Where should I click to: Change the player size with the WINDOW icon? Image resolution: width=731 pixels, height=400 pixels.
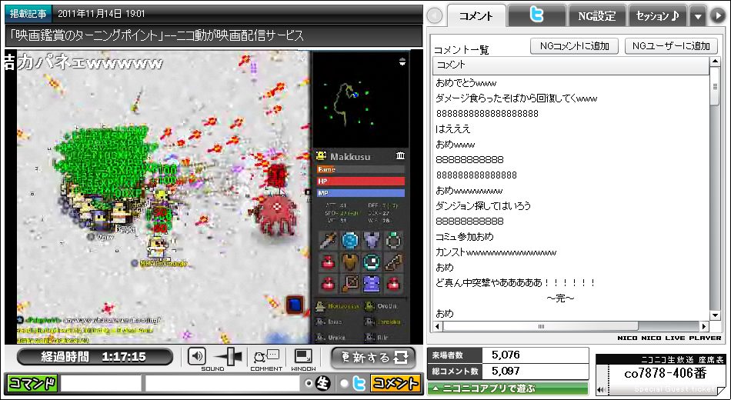[303, 357]
